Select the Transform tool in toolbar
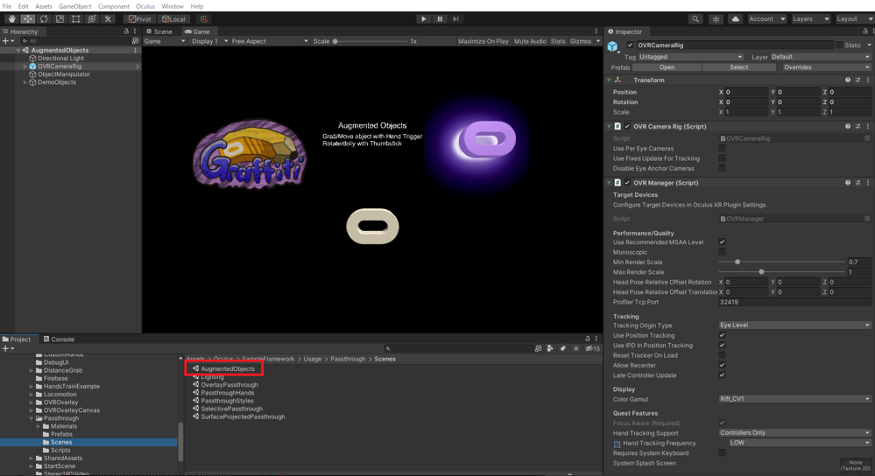 click(92, 19)
